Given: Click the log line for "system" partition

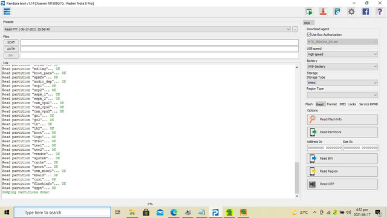Looking at the screenshot, I should (x=31, y=158).
